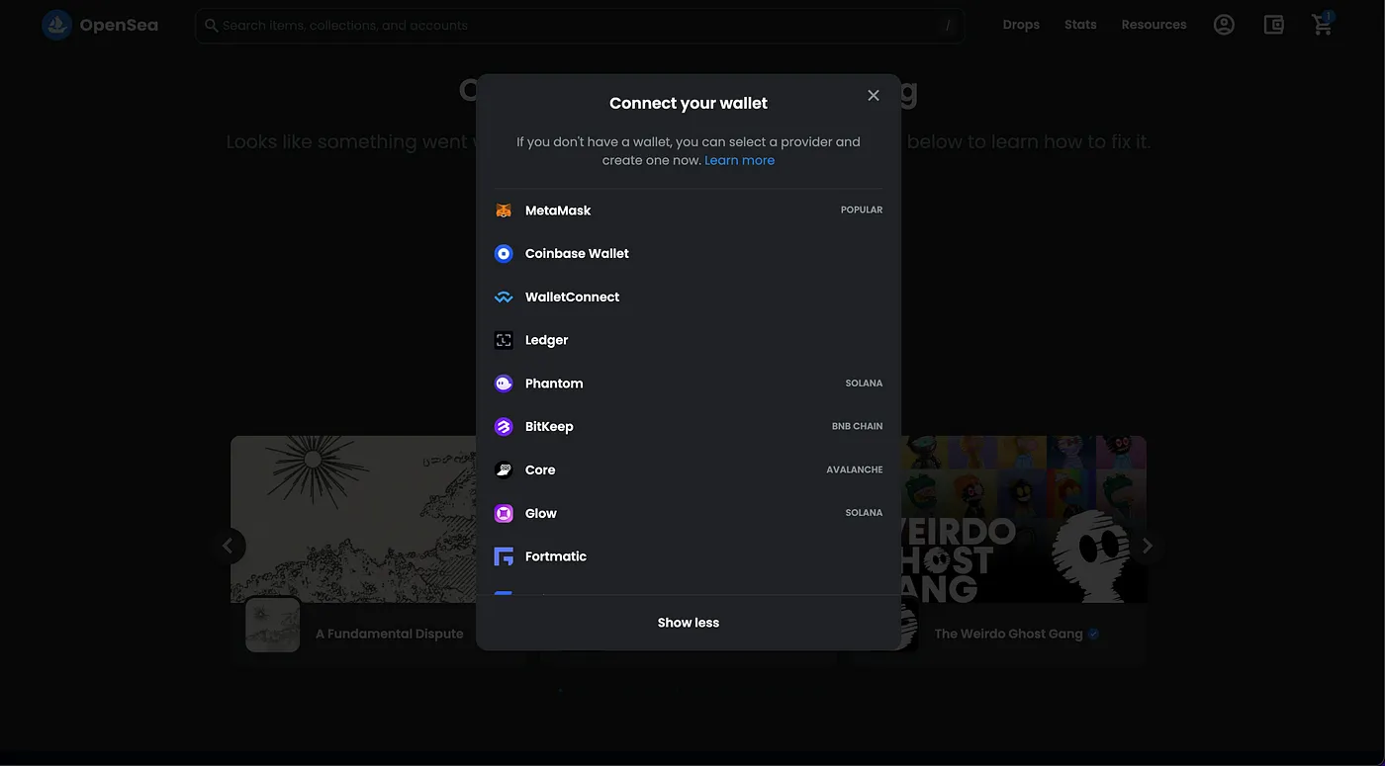1385x766 pixels.
Task: Open the account profile icon
Action: coord(1224,25)
